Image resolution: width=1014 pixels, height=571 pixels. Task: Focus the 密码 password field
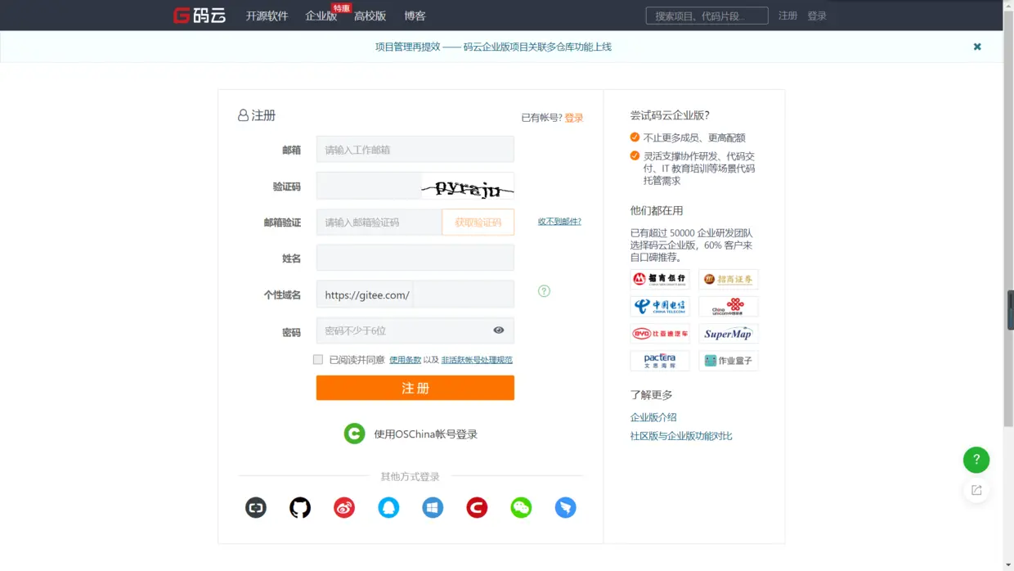(x=415, y=330)
